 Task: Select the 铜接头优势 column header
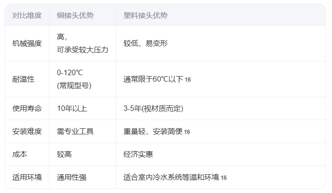(75, 16)
